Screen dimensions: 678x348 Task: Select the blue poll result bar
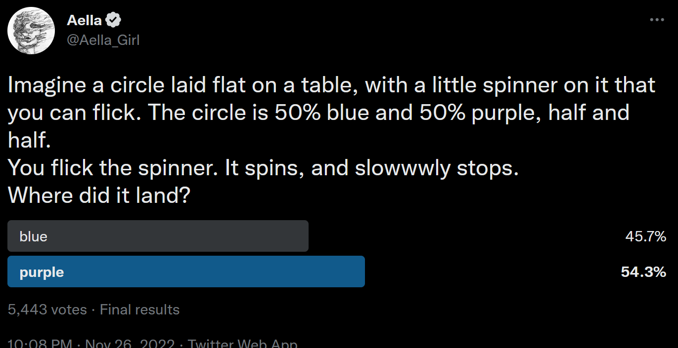click(158, 236)
